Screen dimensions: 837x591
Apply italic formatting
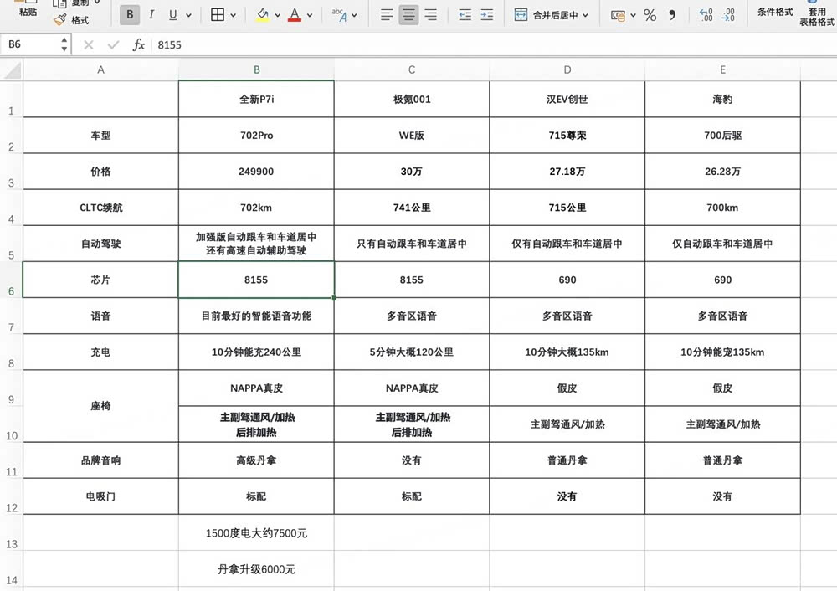(x=151, y=14)
